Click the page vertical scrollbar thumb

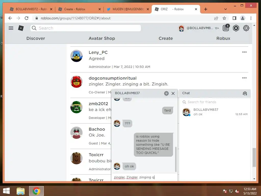254,157
